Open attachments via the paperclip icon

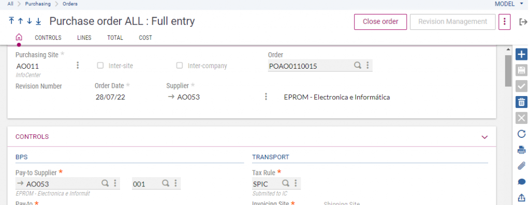coord(522,166)
